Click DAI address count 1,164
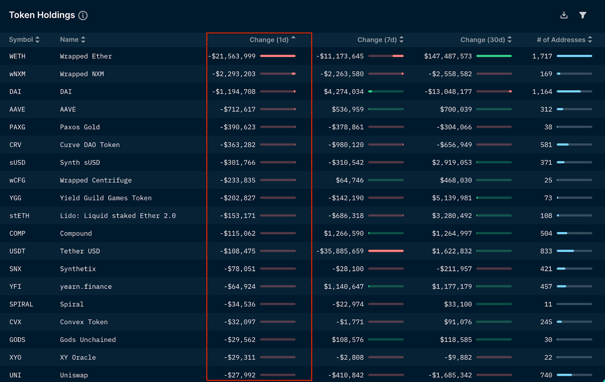 coord(542,92)
